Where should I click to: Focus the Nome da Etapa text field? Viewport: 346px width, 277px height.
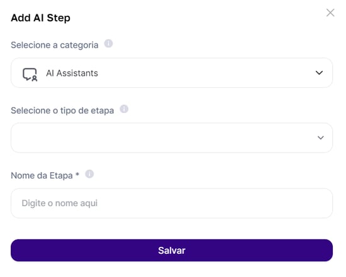[x=172, y=203]
